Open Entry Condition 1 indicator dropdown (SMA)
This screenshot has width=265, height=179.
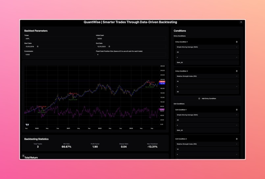coord(207,47)
